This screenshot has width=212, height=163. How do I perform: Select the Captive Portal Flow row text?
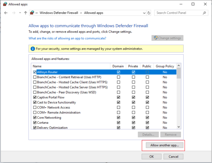click(x=51, y=97)
